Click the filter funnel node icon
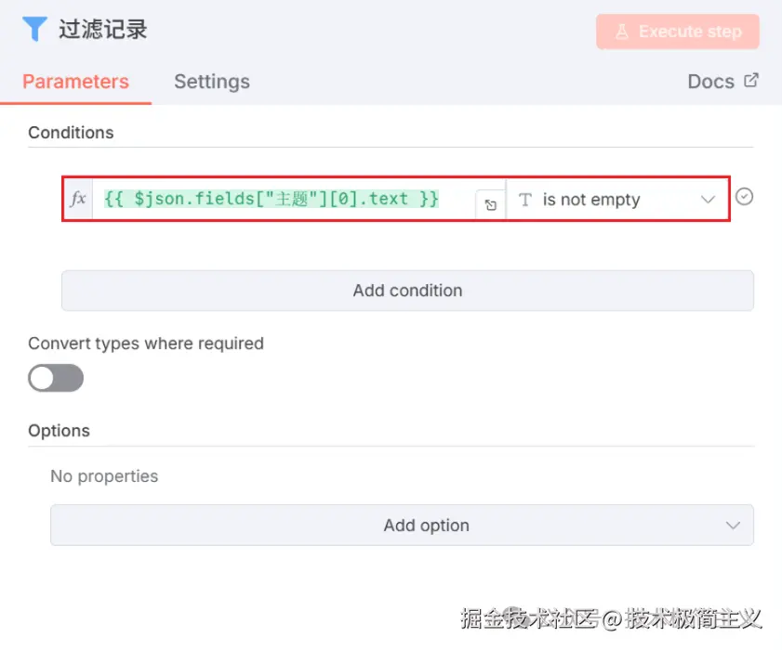Screen dimensions: 782x650 [34, 30]
